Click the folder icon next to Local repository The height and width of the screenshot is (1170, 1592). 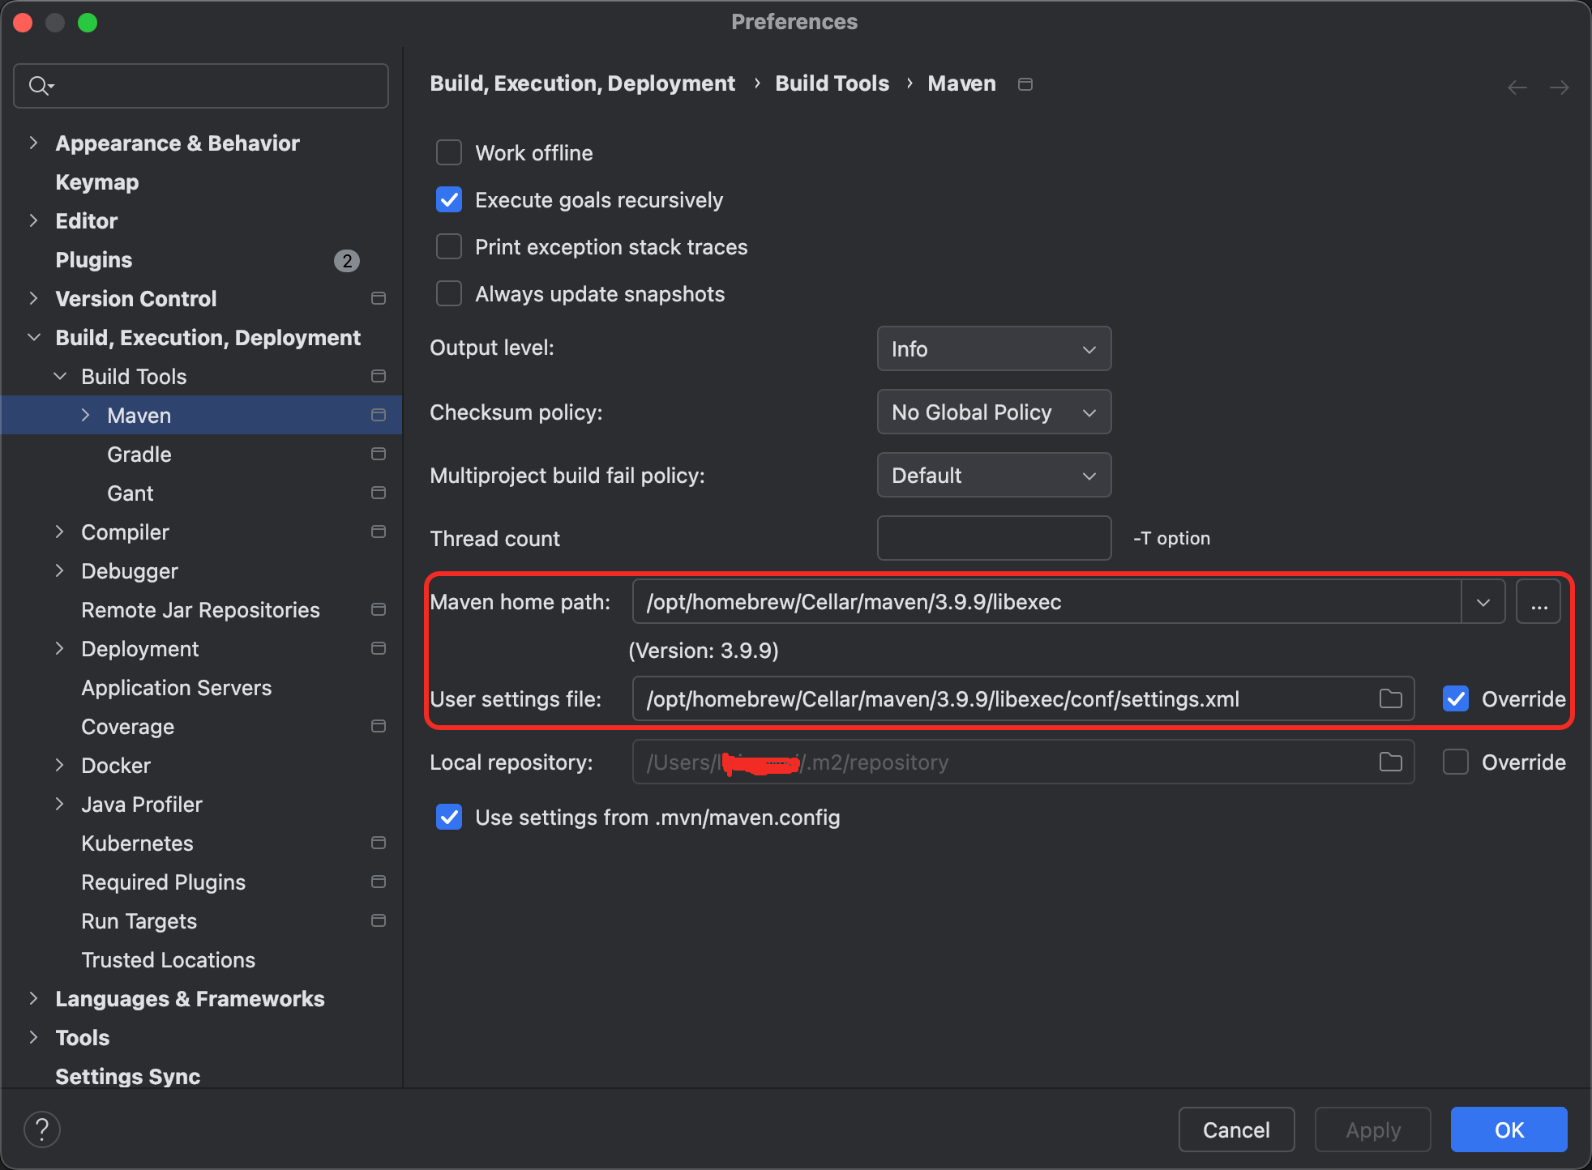pyautogui.click(x=1389, y=762)
